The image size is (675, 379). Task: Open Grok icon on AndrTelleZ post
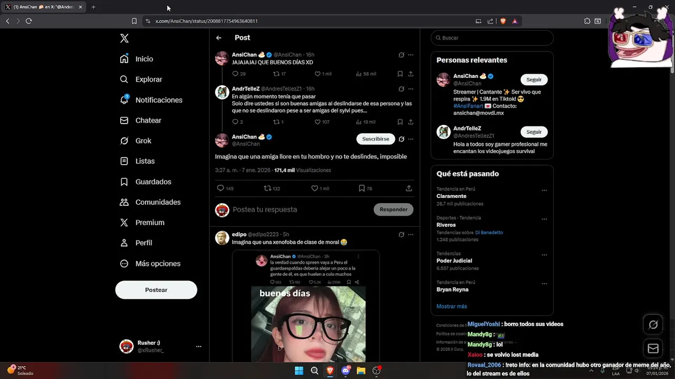tap(402, 89)
